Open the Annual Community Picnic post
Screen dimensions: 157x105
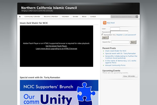point(115,65)
